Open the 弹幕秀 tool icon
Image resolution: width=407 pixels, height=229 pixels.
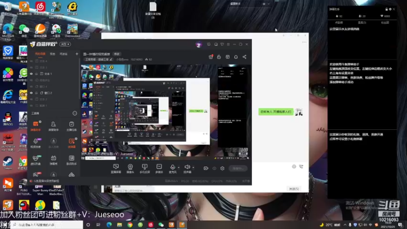tap(53, 159)
